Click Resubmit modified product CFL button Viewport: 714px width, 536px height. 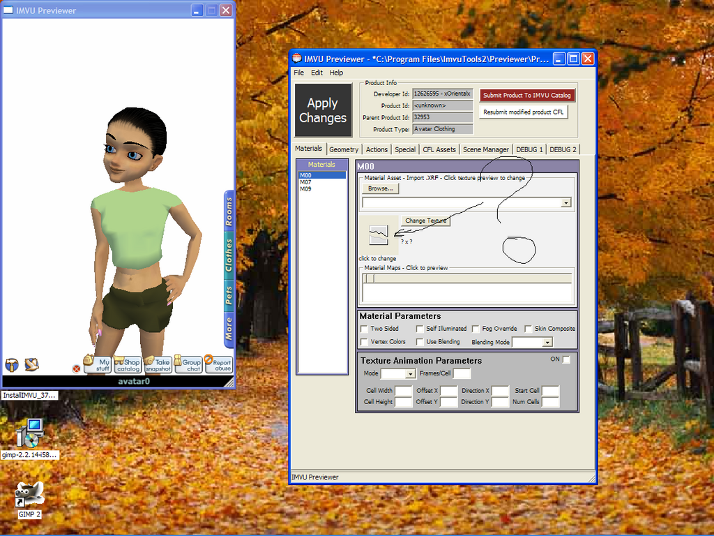tap(523, 112)
